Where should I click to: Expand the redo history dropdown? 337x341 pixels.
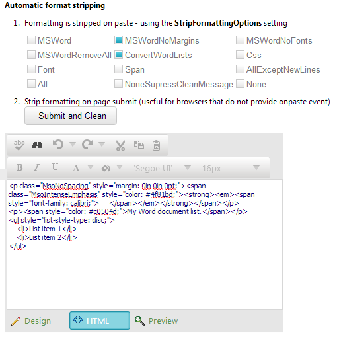(x=102, y=145)
